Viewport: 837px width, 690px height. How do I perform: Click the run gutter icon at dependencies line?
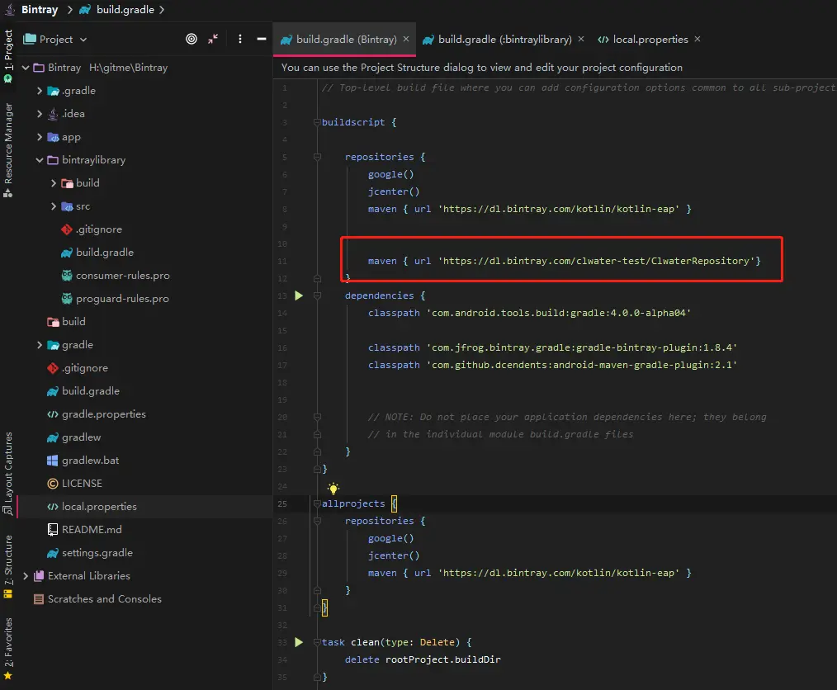coord(299,295)
